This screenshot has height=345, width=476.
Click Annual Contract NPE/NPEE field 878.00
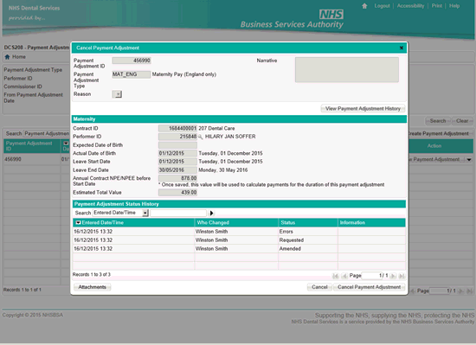(177, 178)
